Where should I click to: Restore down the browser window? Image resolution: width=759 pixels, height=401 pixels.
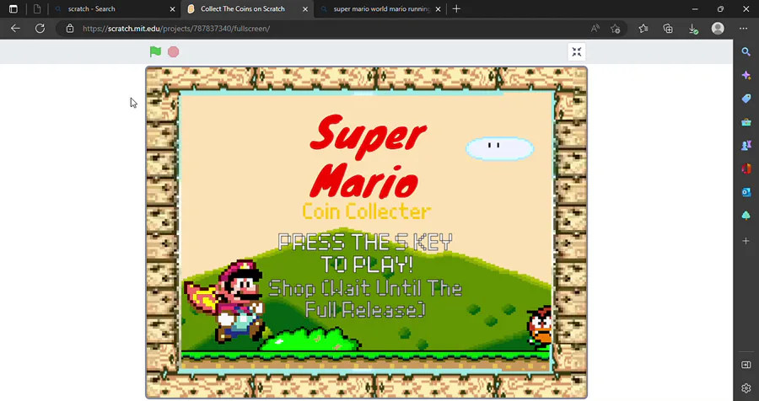[x=720, y=8]
